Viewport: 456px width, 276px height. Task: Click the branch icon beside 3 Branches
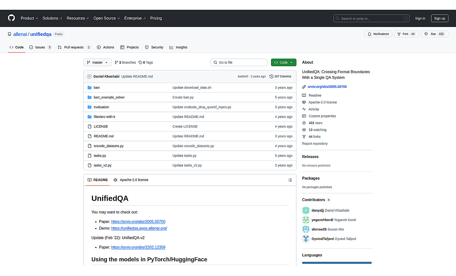[116, 63]
